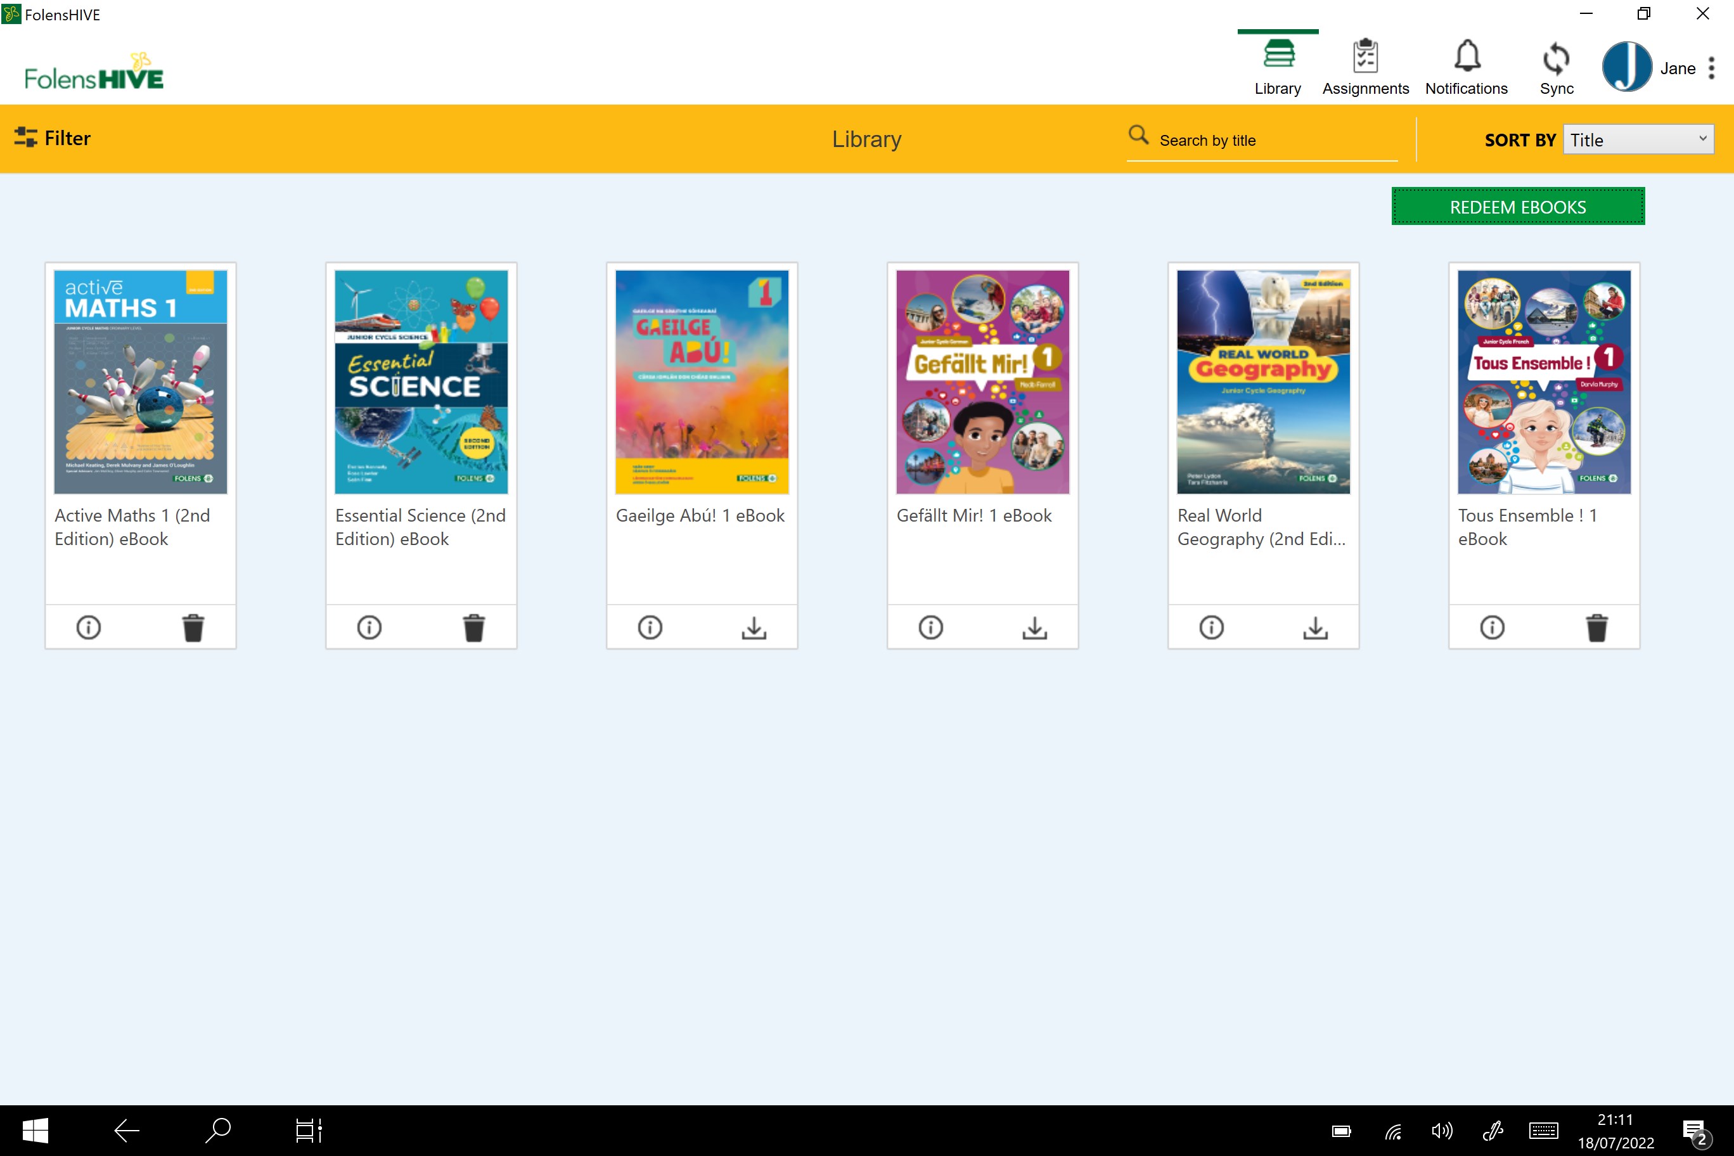Open info for Essential Science eBook
This screenshot has height=1156, width=1734.
[x=369, y=627]
